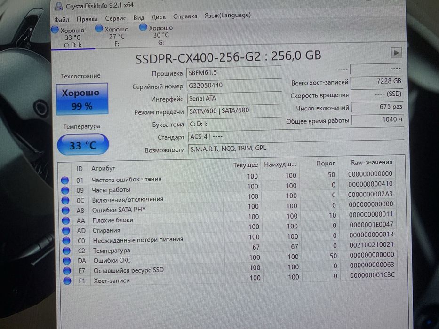Select the row Включения/отключения
Image resolution: width=439 pixels, height=329 pixels.
228,197
